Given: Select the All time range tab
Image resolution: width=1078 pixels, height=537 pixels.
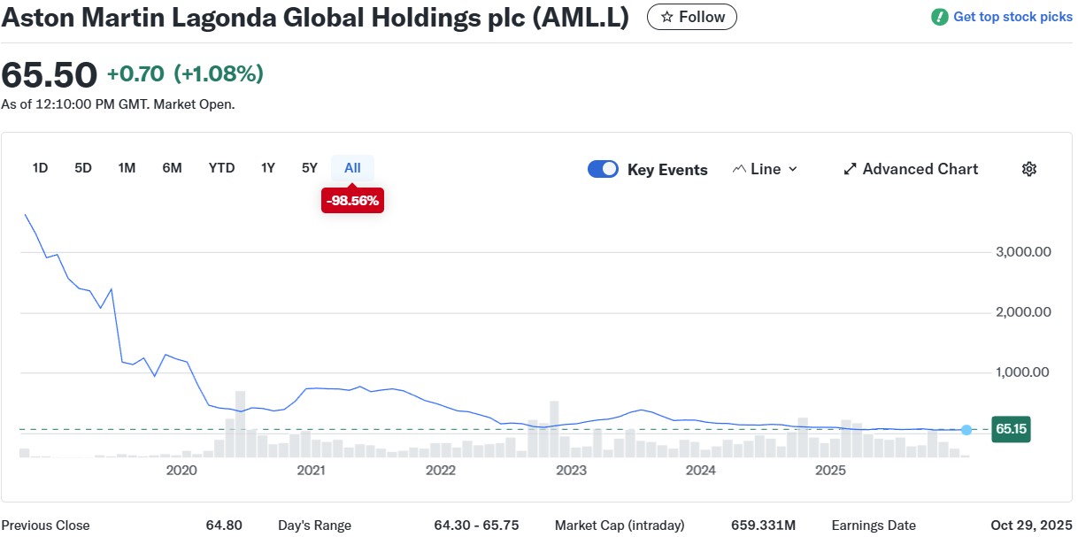Looking at the screenshot, I should 352,168.
